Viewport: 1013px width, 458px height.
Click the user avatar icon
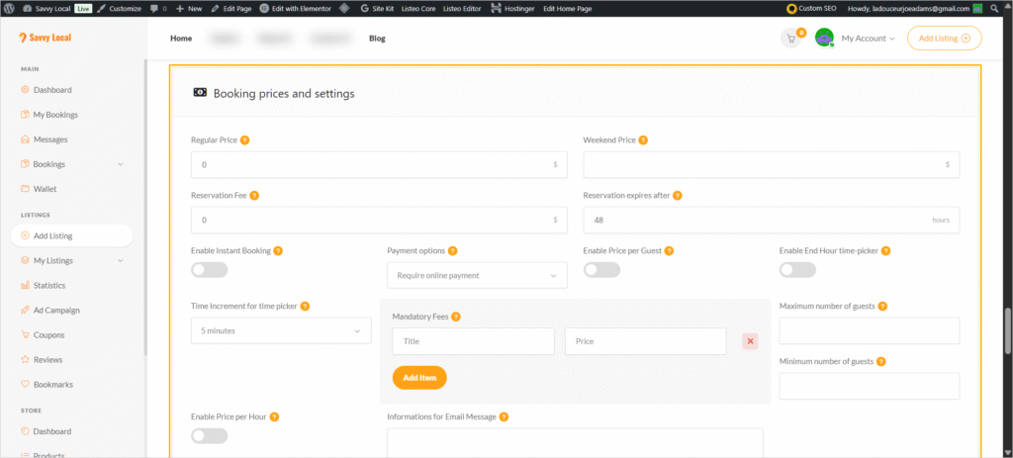click(x=824, y=39)
